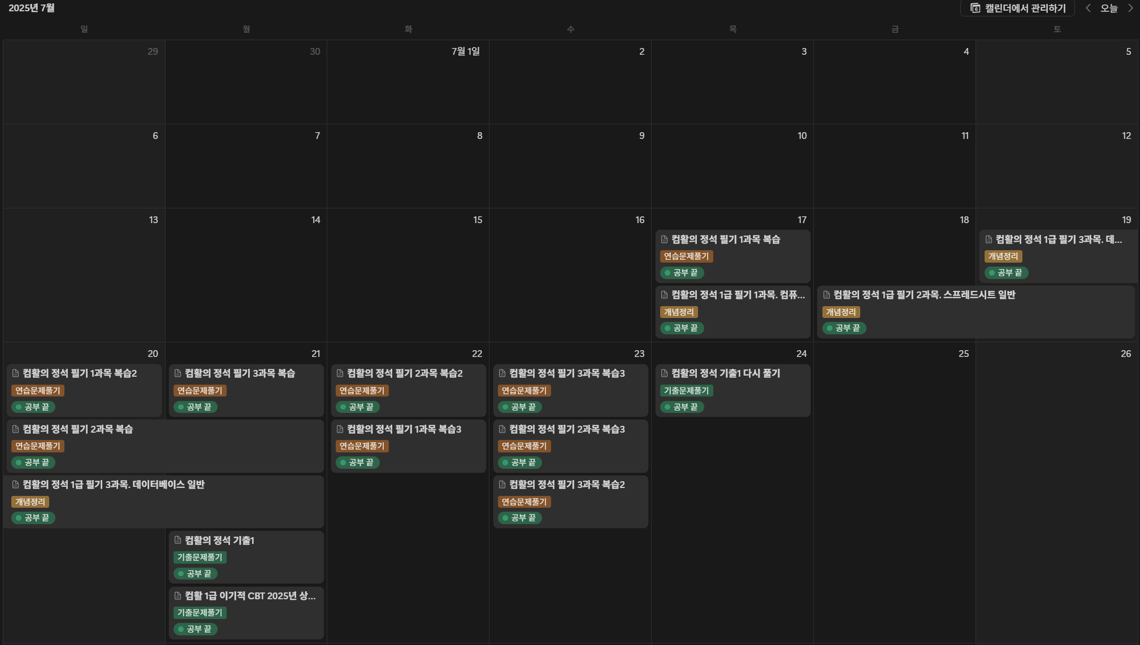Screen dimensions: 1140x645
Task: Open 컴활의 정석 필기 2과목 복습2 entry
Action: point(404,373)
